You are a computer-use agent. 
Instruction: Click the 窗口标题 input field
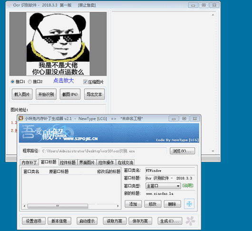click(x=170, y=178)
